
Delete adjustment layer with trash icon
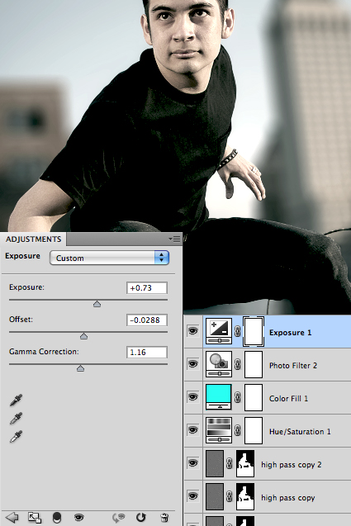pyautogui.click(x=164, y=517)
